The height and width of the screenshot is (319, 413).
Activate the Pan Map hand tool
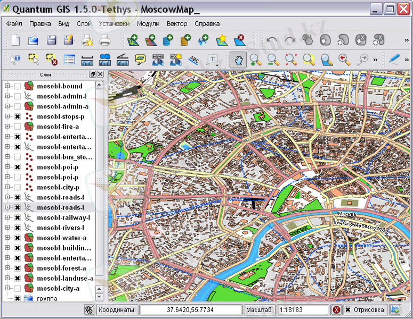pos(238,60)
